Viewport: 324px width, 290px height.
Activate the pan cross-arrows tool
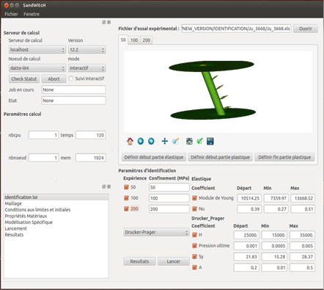pyautogui.click(x=165, y=141)
